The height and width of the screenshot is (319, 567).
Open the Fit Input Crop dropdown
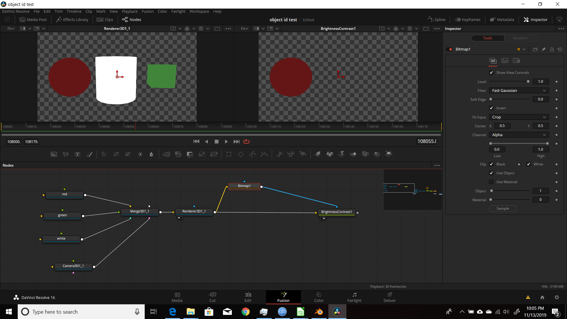coord(519,117)
